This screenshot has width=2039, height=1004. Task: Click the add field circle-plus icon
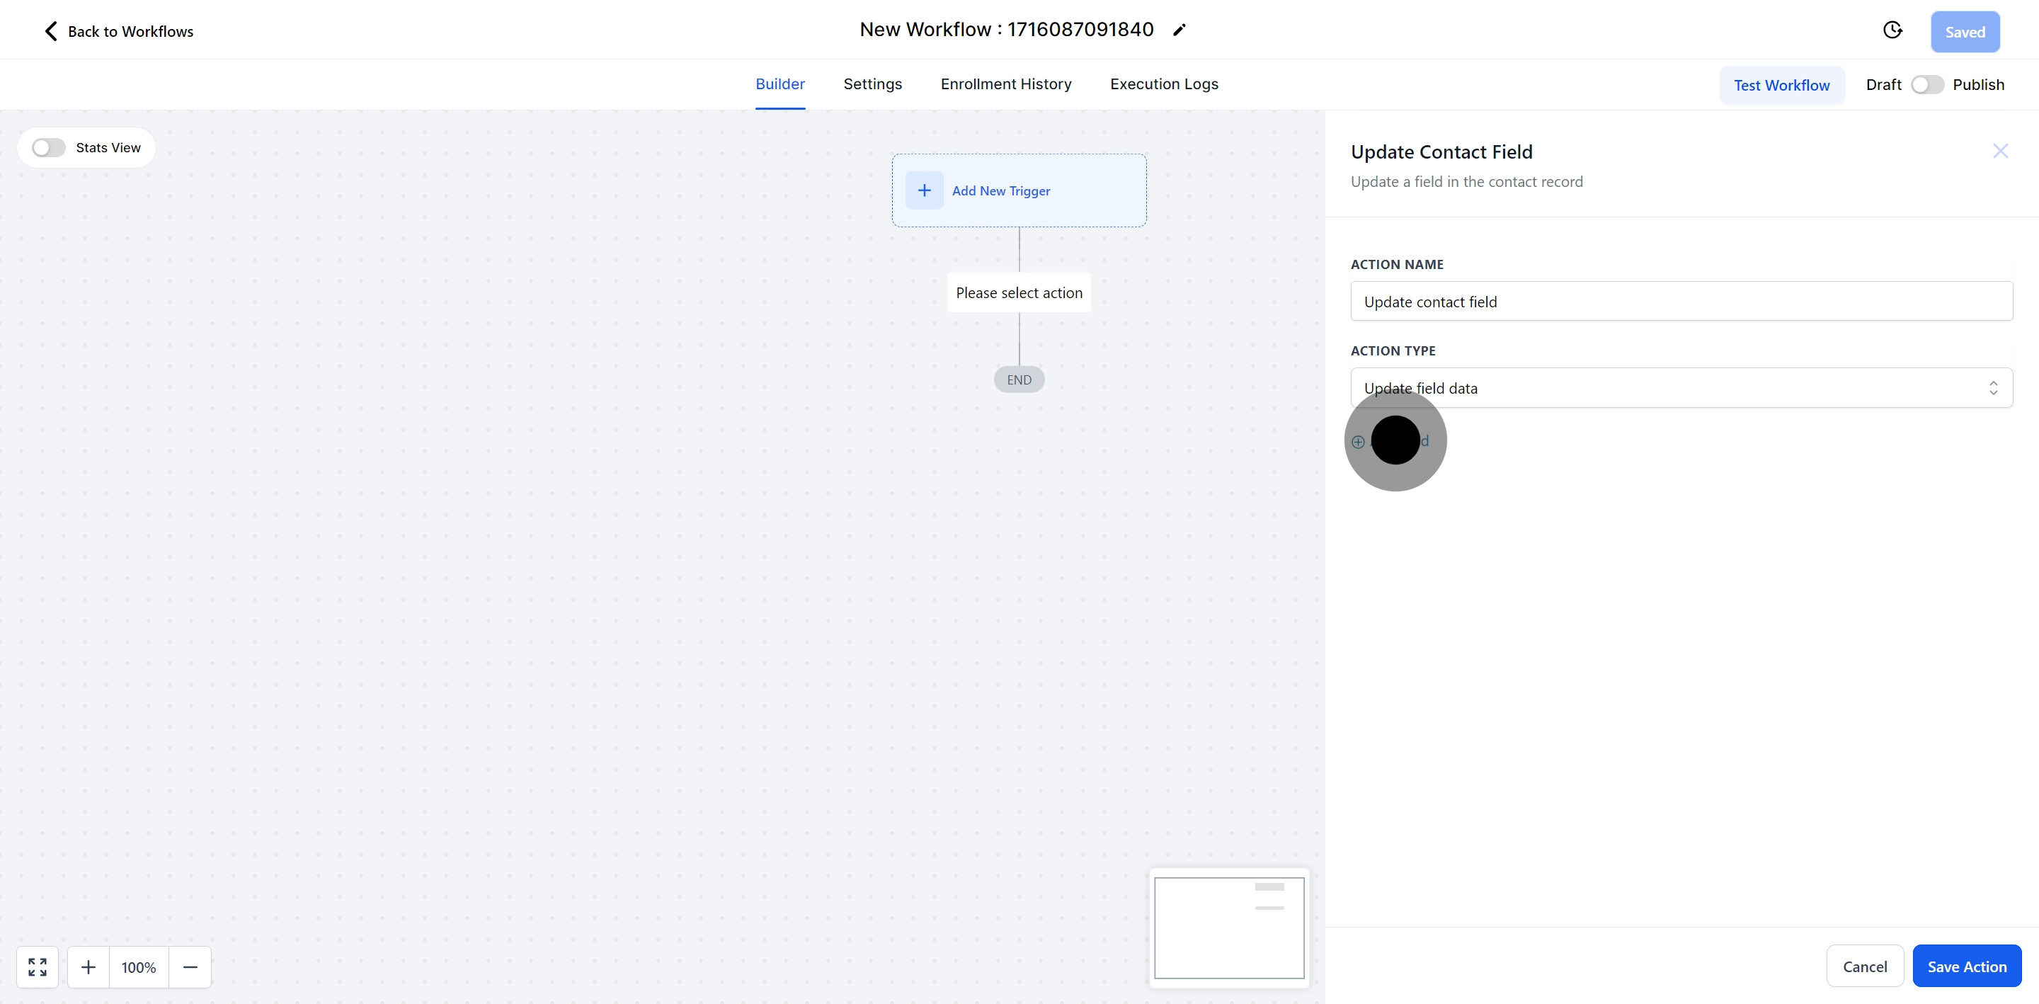coord(1359,442)
